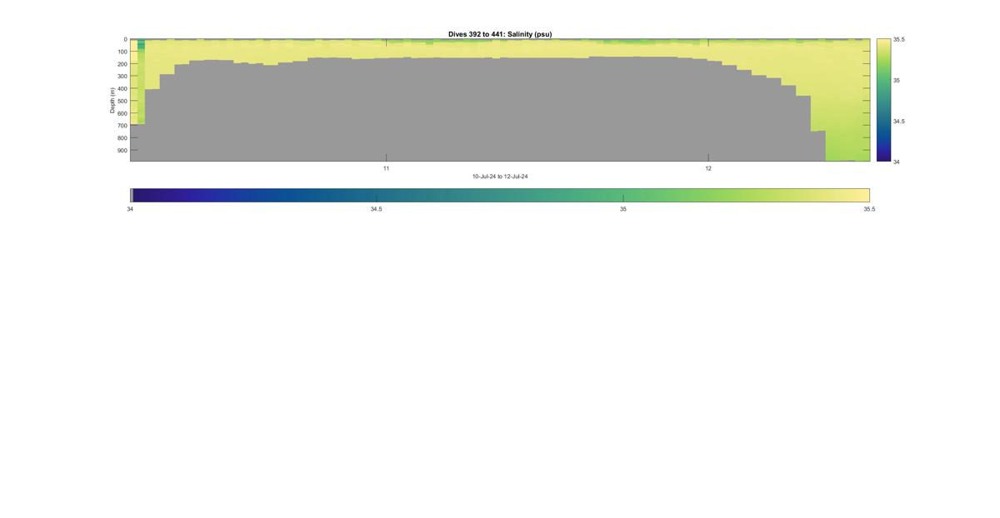The height and width of the screenshot is (518, 1000).
Task: Click "35" label under the horizontal colorbar
Action: [623, 209]
